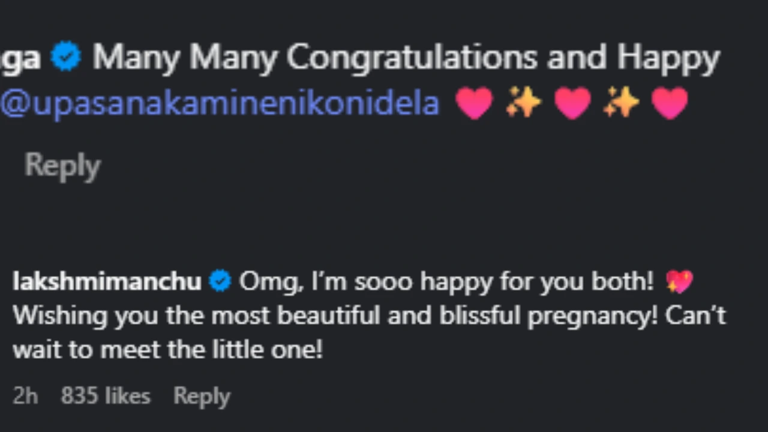Reply to the 'Many Many Congratulations' comment

[x=62, y=165]
